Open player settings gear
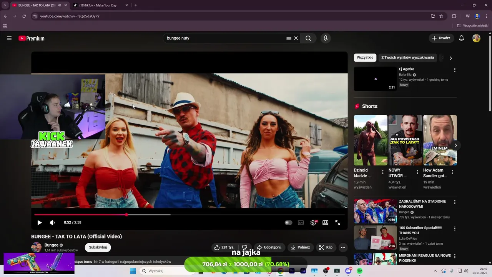Viewport: 492px width, 277px height. (313, 222)
